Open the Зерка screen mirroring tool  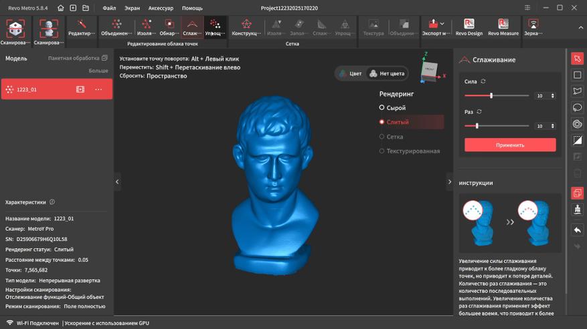(533, 27)
